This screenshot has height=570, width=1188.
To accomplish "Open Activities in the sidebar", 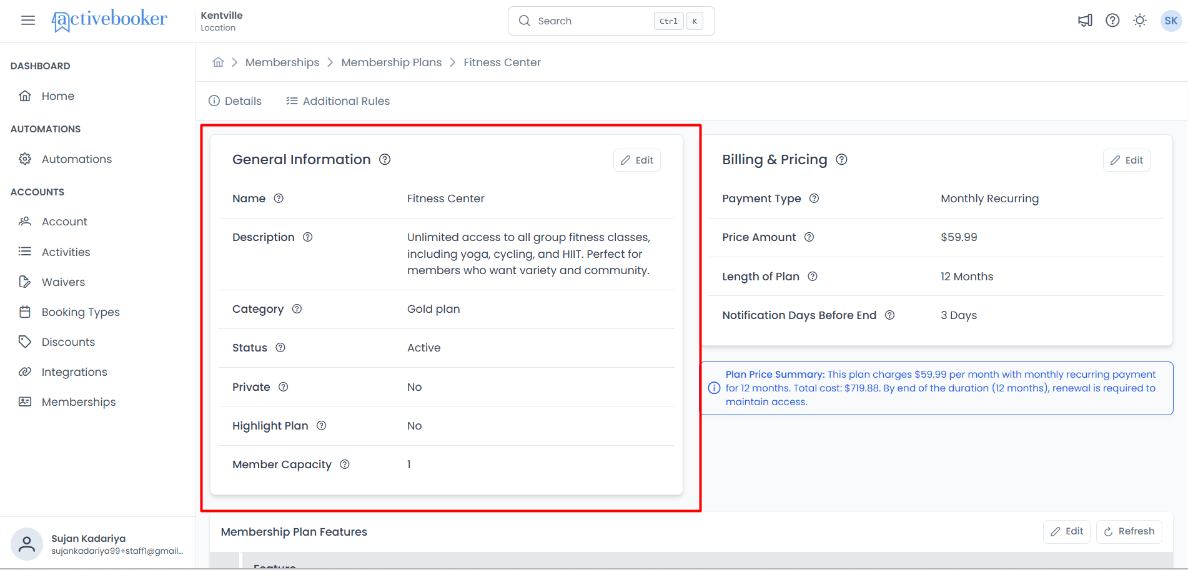I will pyautogui.click(x=55, y=252).
